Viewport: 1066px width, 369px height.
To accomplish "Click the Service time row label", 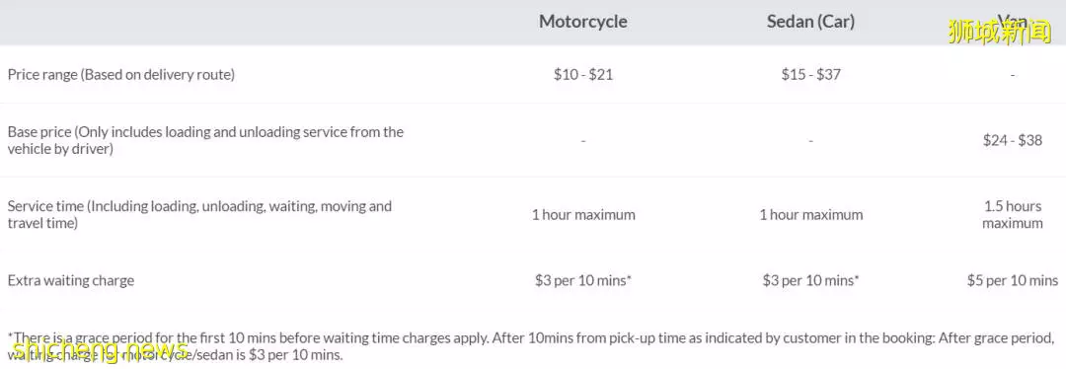I will pos(199,214).
